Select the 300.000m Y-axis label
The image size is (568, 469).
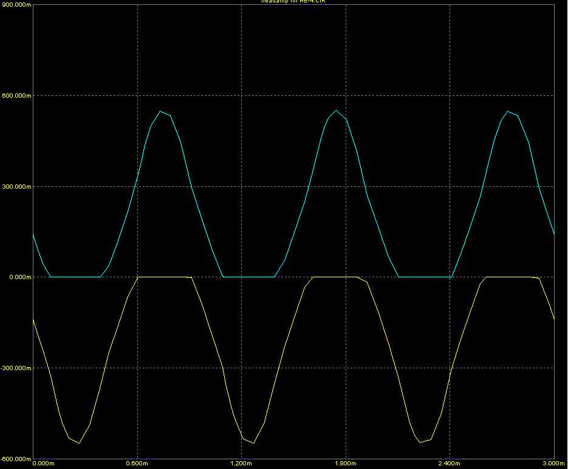(15, 186)
